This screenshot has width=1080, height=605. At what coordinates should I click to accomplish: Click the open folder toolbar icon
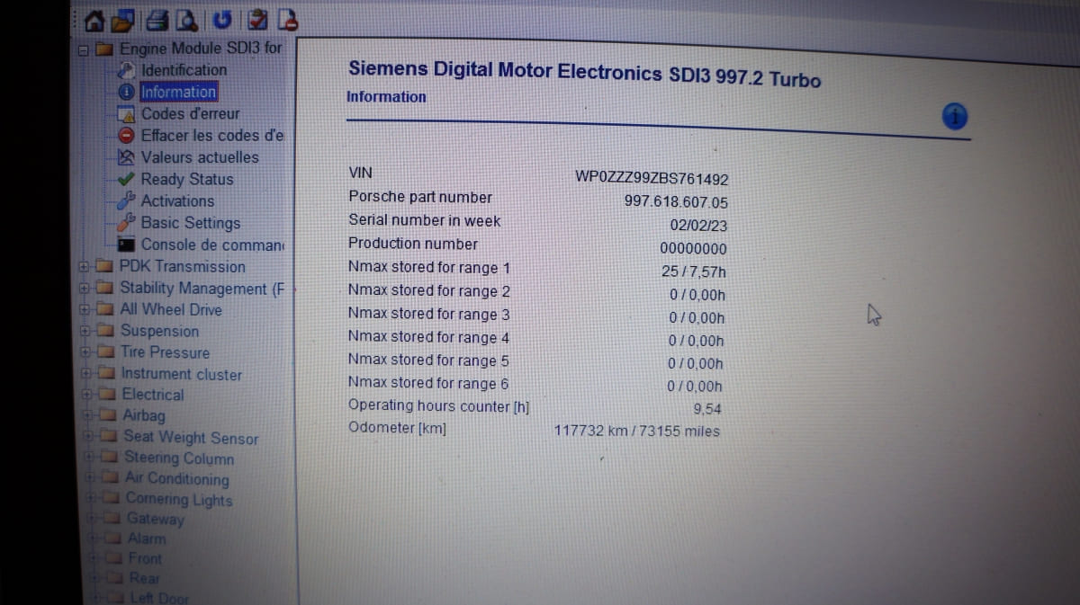(x=121, y=19)
